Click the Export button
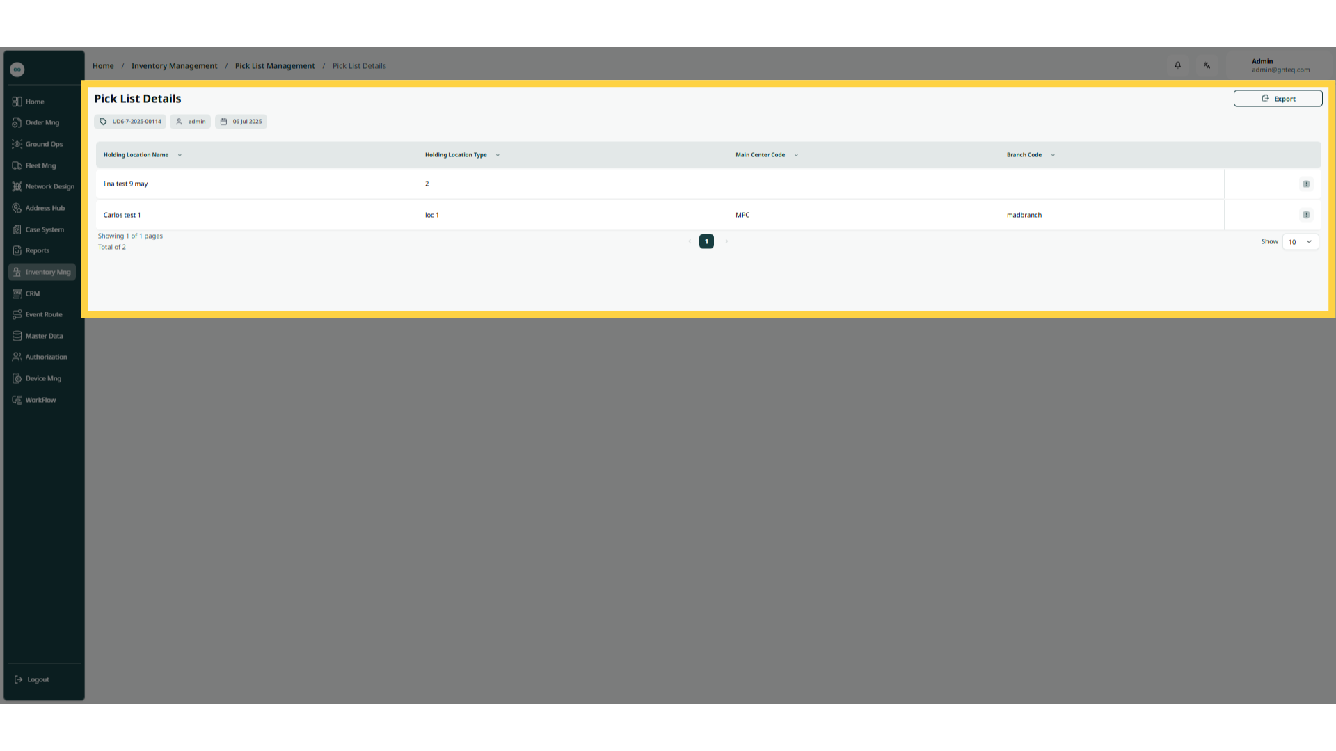1336x751 pixels. tap(1278, 99)
